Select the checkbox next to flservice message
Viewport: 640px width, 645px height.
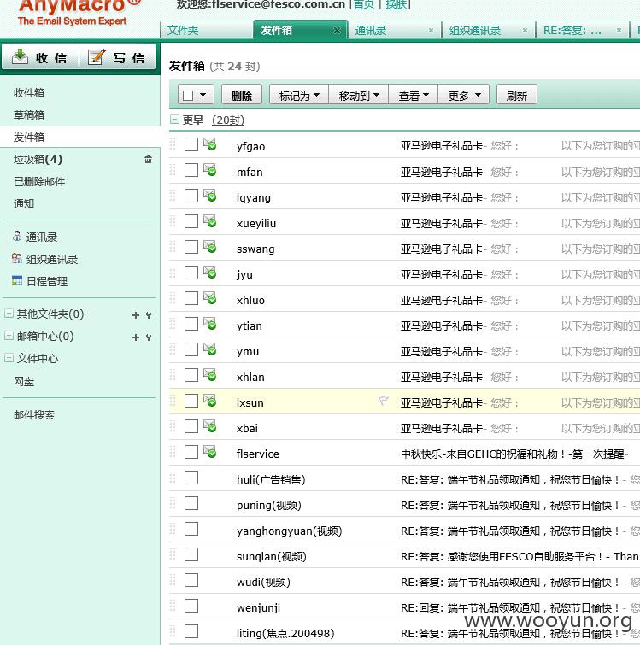pos(191,452)
